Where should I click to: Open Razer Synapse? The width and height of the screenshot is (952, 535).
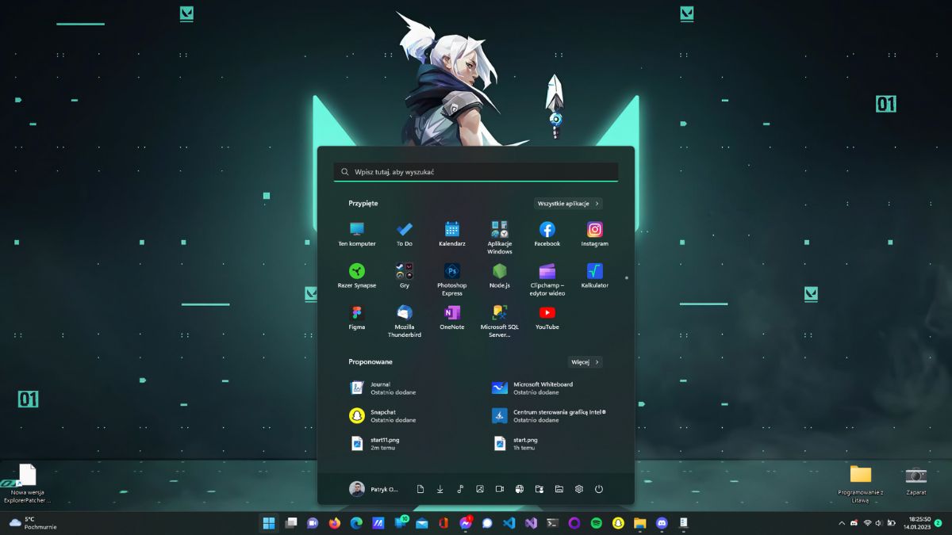pos(357,276)
